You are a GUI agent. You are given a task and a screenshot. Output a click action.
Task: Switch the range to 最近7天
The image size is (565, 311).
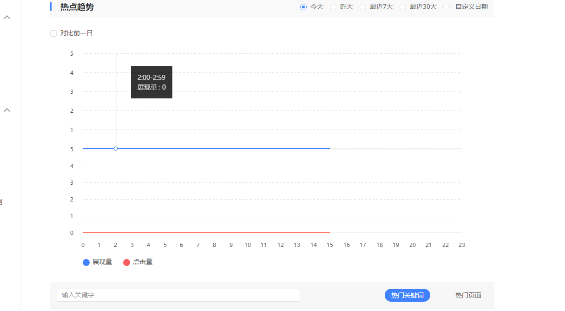pyautogui.click(x=363, y=7)
